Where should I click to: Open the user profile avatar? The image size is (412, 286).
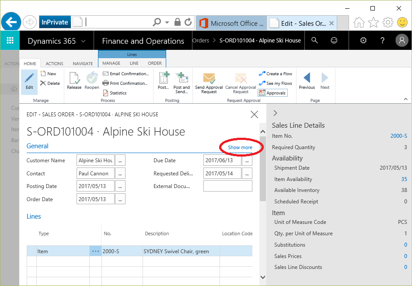point(402,40)
